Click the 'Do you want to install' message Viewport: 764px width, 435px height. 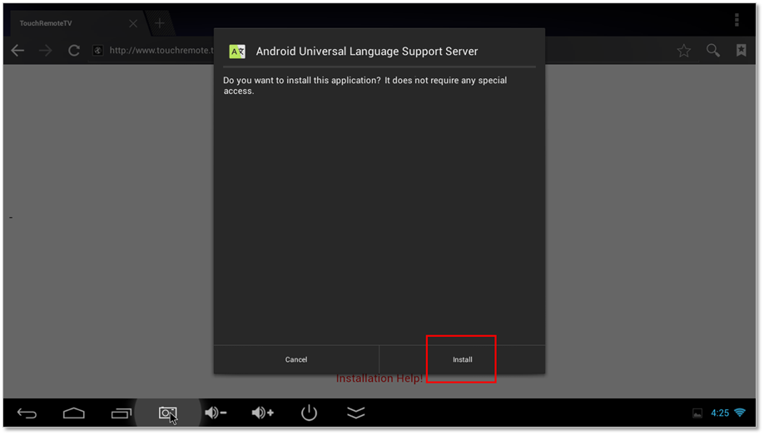pyautogui.click(x=365, y=85)
